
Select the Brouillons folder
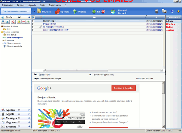[x=10, y=40]
